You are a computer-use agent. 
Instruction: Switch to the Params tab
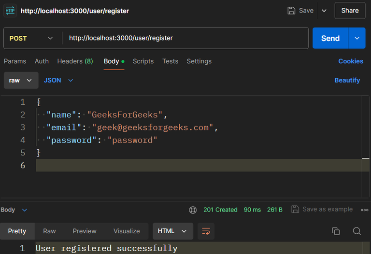point(15,61)
